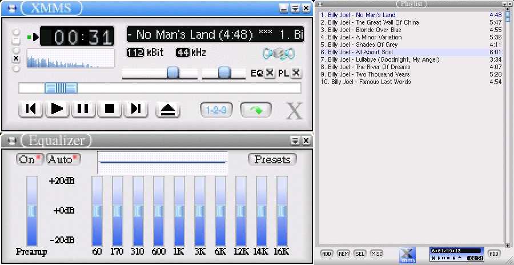Shade the main XMMS window via shade button
This screenshot has height=265, width=514.
pos(295,8)
